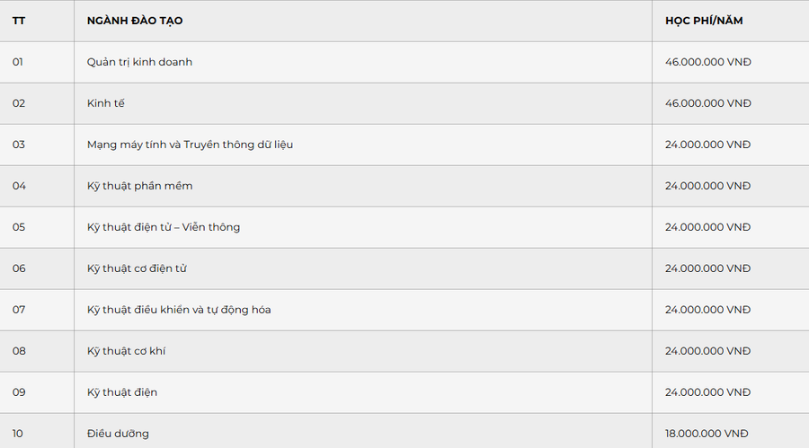Click "Mạng máy tính và Truyền thông dữ liệu"
The height and width of the screenshot is (448, 809).
(190, 145)
